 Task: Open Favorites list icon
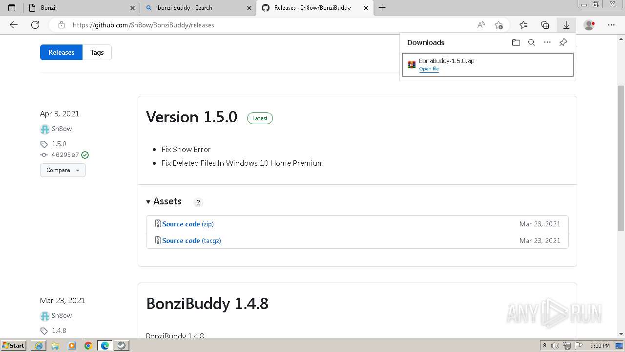pyautogui.click(x=523, y=25)
